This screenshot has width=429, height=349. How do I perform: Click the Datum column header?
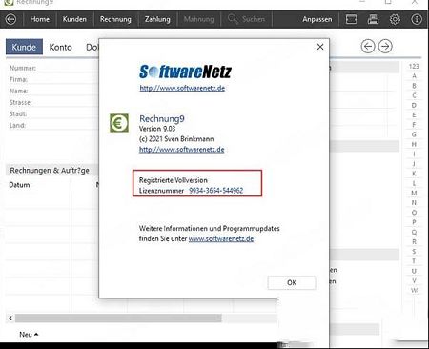coord(19,185)
